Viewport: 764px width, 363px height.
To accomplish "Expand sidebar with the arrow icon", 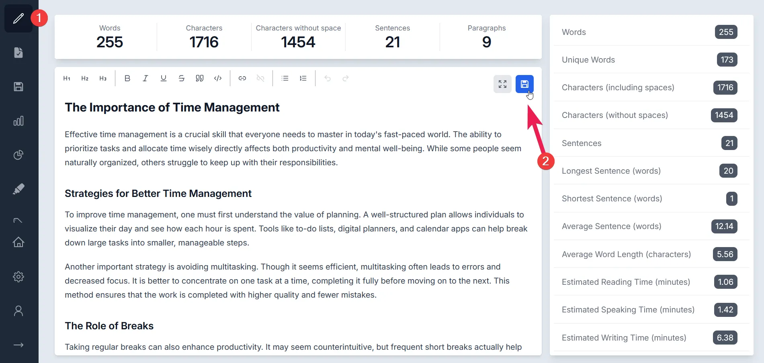I will [x=18, y=345].
